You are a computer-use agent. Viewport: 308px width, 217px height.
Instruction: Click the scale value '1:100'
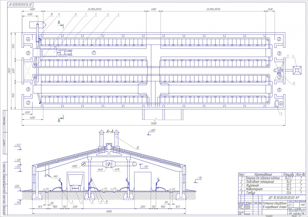(x=303, y=205)
